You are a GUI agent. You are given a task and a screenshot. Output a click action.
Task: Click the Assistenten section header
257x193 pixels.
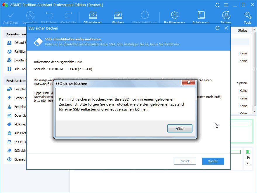pyautogui.click(x=16, y=34)
